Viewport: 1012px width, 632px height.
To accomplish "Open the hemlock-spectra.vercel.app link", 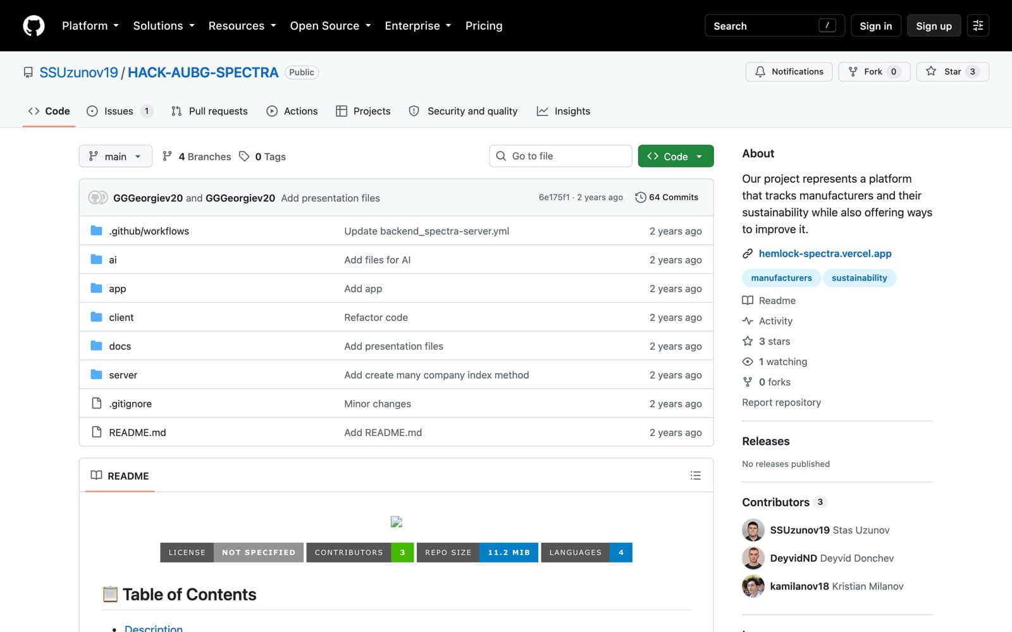I will [825, 253].
